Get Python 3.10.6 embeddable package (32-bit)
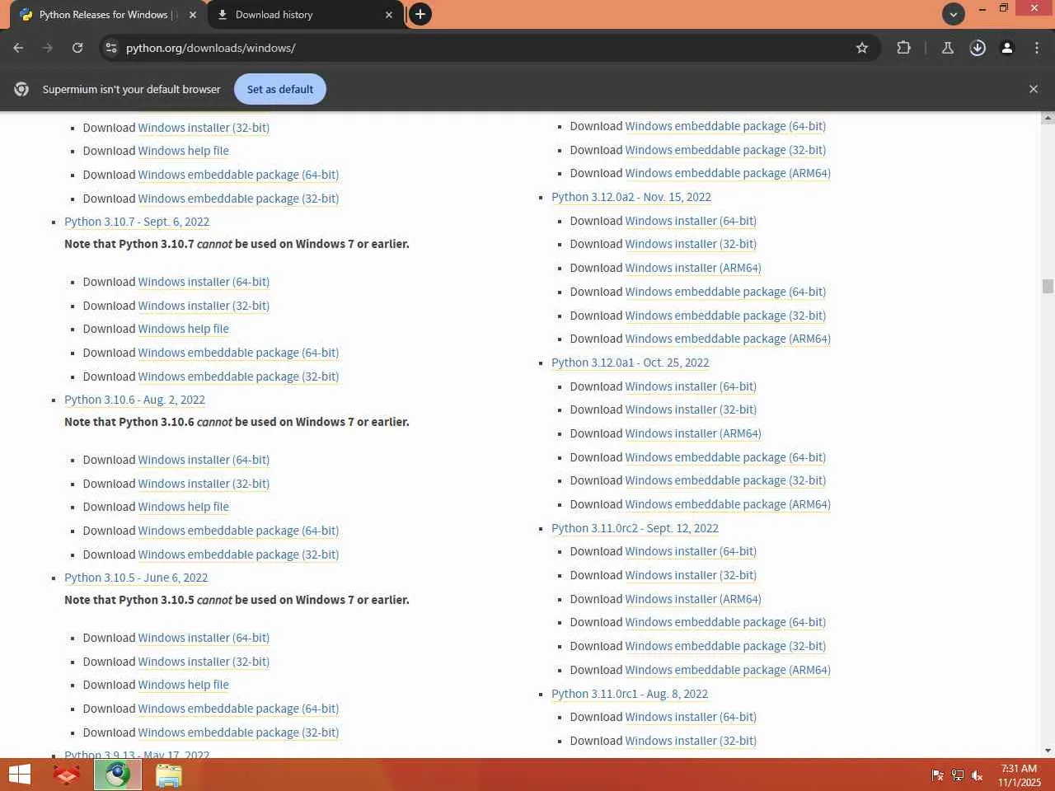The width and height of the screenshot is (1055, 791). pyautogui.click(x=238, y=555)
